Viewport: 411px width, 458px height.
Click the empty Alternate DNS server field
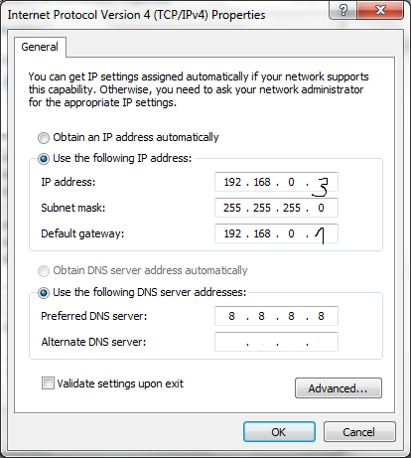[x=276, y=342]
